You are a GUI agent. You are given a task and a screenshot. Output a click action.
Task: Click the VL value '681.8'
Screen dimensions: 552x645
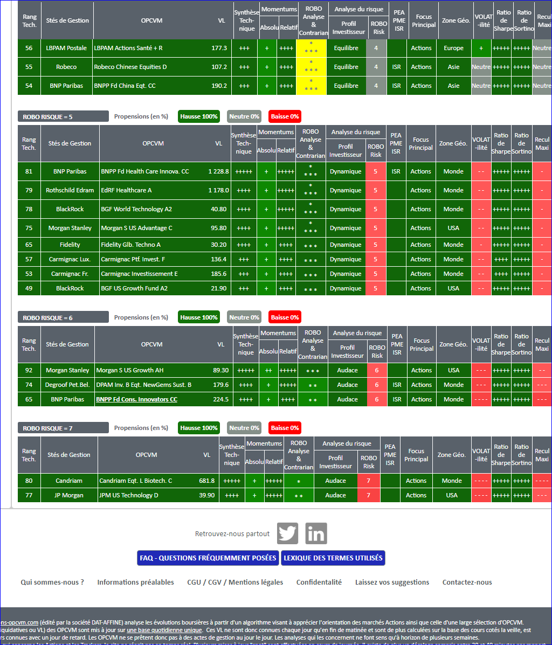(x=206, y=481)
